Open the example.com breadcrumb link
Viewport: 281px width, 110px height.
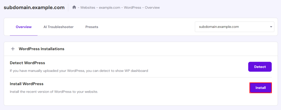109,7
